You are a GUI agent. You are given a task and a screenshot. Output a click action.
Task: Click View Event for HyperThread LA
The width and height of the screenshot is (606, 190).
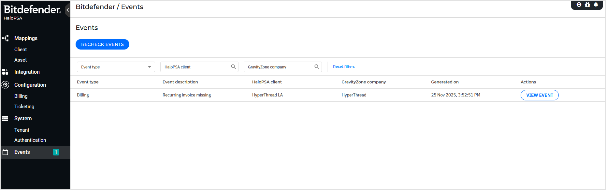tap(540, 95)
